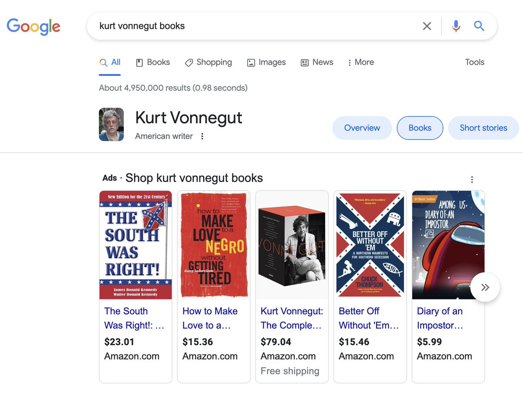Switch to the News tab

(317, 62)
